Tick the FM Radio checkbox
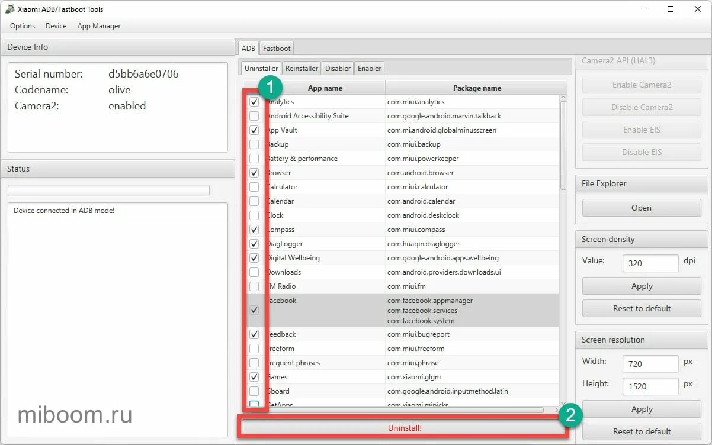712x445 pixels. pyautogui.click(x=254, y=286)
